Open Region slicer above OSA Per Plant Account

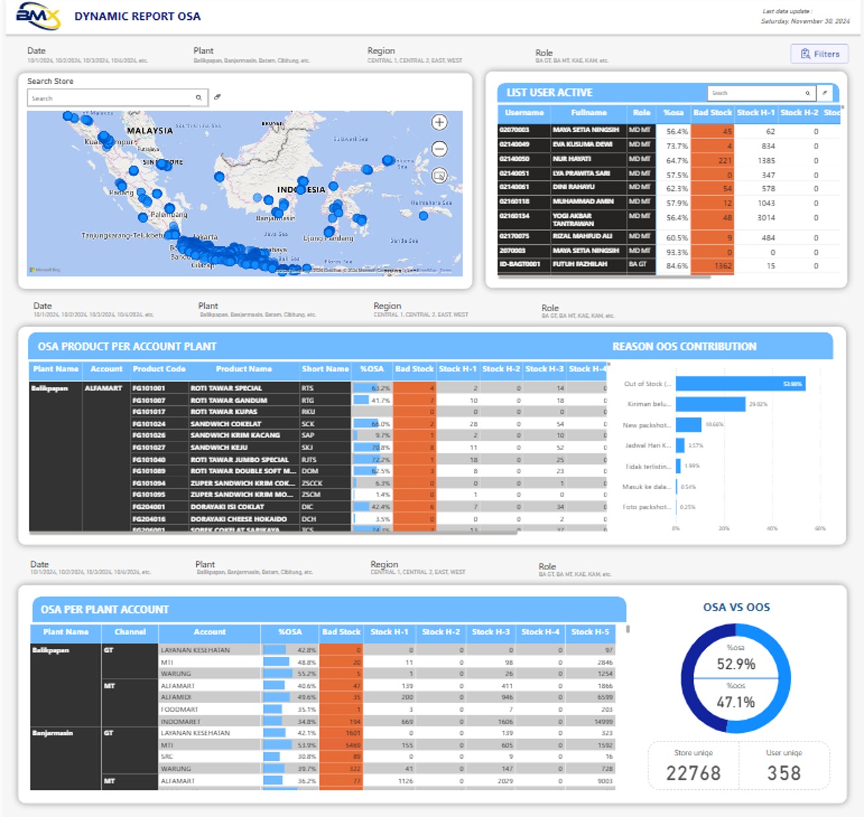click(417, 567)
